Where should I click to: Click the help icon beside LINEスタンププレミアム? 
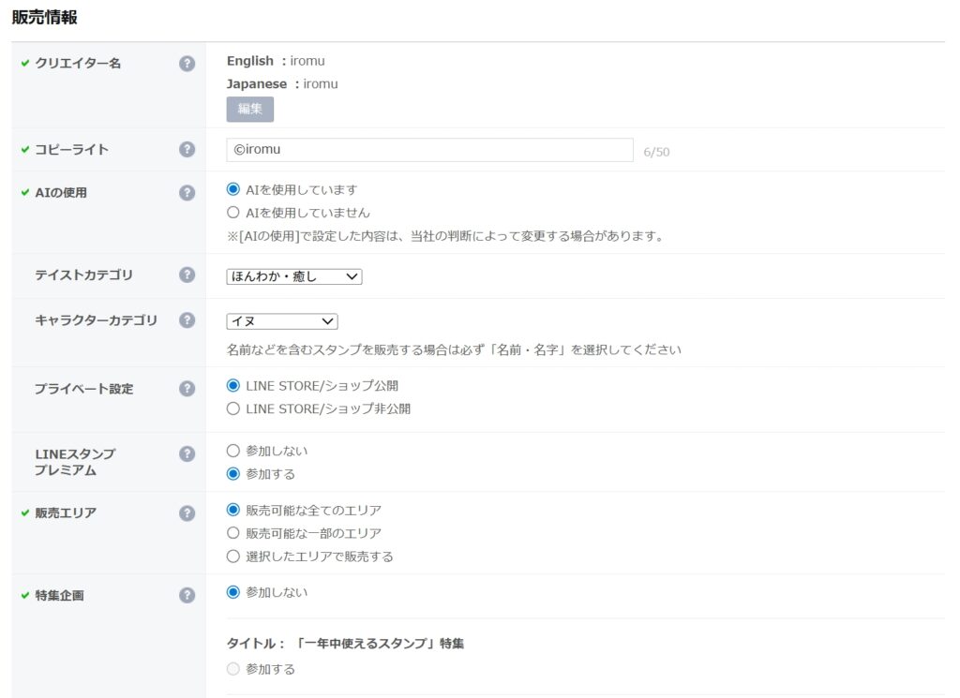pyautogui.click(x=187, y=454)
